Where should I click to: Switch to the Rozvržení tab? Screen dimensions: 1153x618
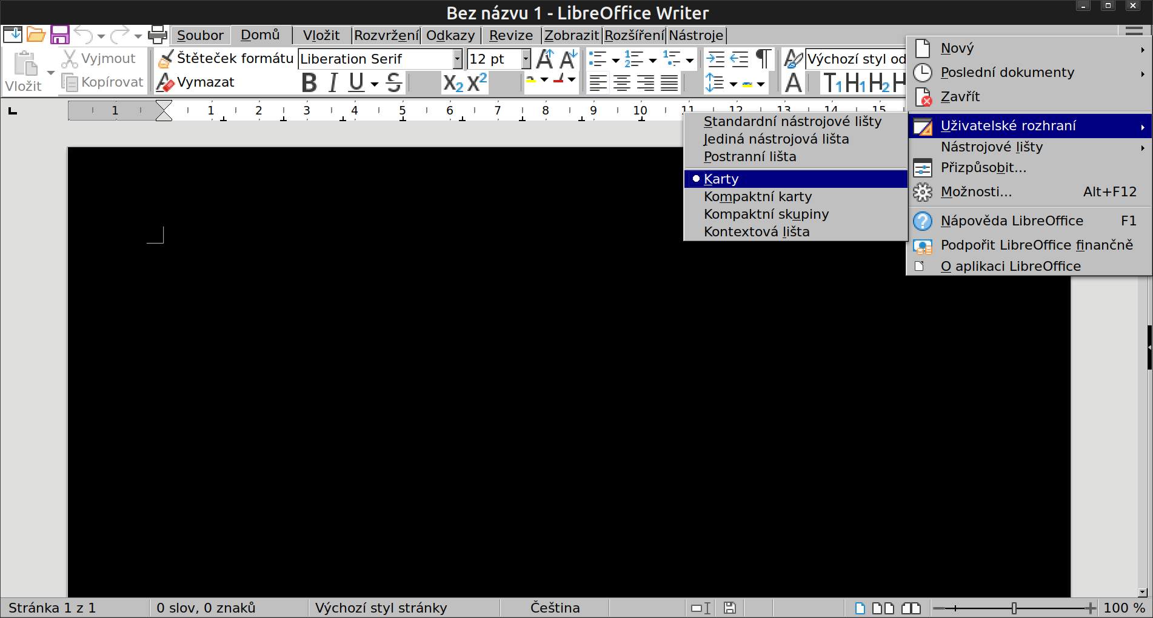click(x=386, y=35)
